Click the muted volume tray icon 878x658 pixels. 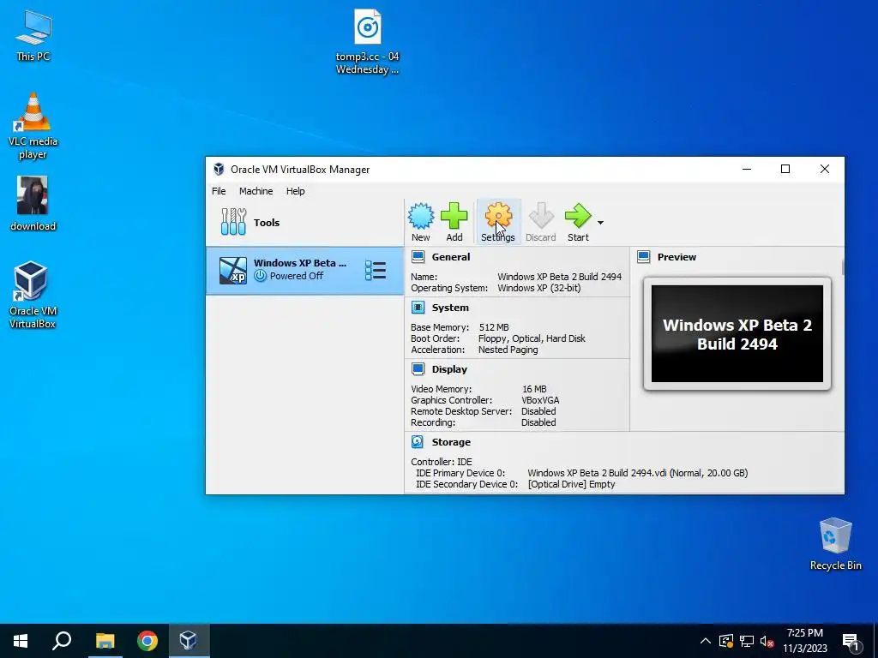pos(767,641)
